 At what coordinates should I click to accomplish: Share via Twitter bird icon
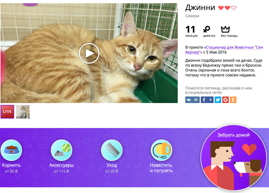(218, 100)
